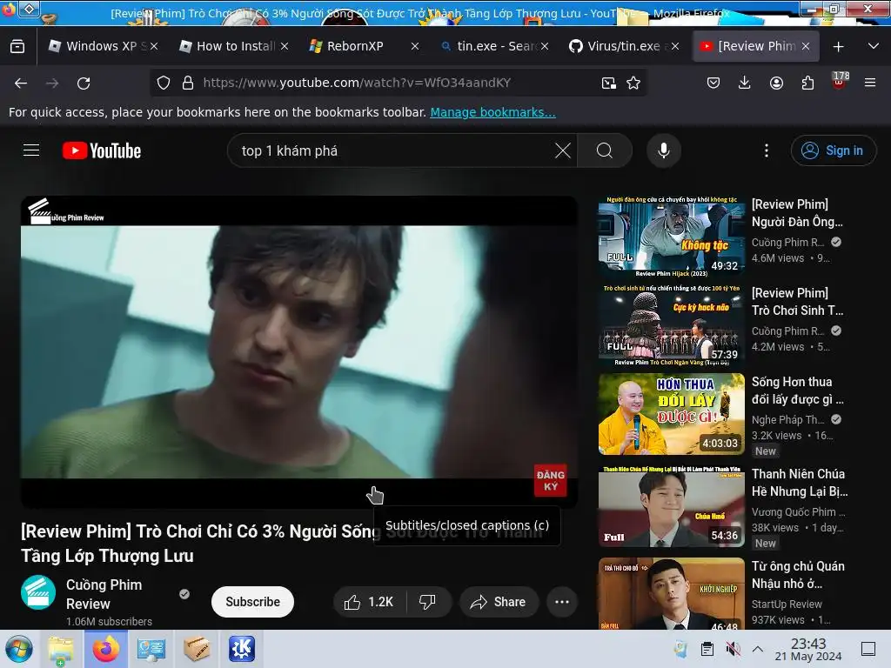Open YouTube settings three-dot menu

click(767, 150)
